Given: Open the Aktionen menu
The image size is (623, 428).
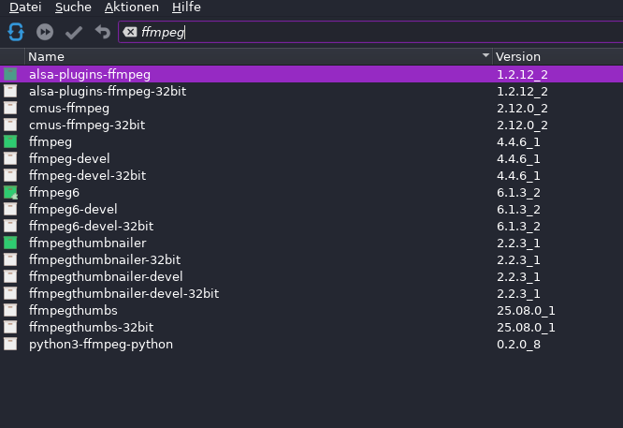Looking at the screenshot, I should pos(132,7).
